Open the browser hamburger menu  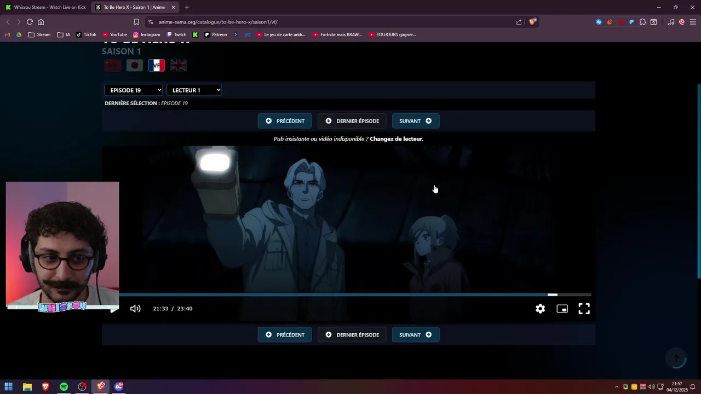point(693,22)
